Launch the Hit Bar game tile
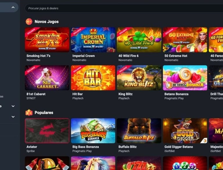 [x=93, y=78]
